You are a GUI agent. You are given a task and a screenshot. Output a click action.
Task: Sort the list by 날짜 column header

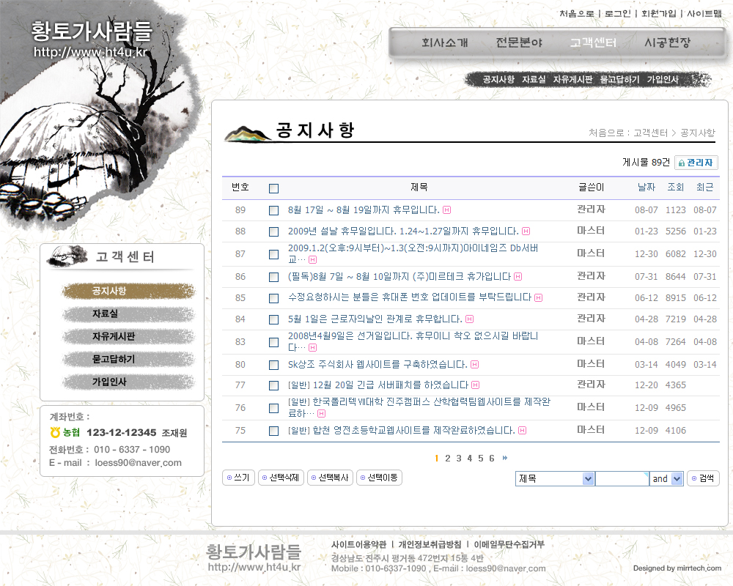(x=646, y=188)
